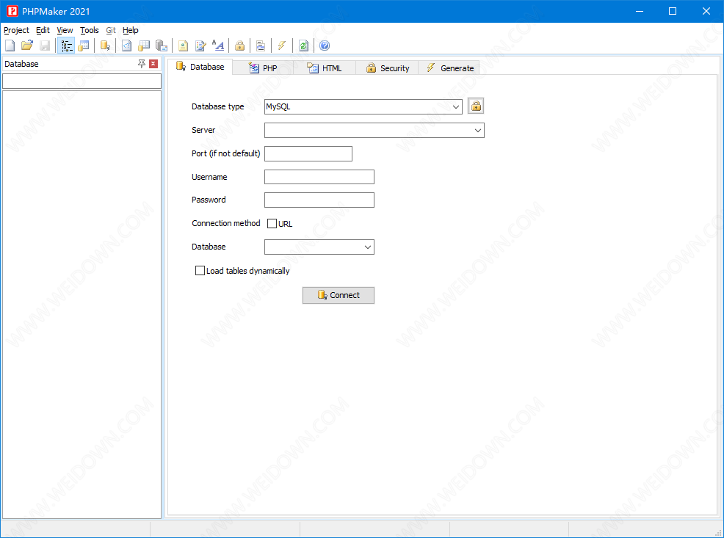Maximize the PHPMaker 2021 window

673,11
